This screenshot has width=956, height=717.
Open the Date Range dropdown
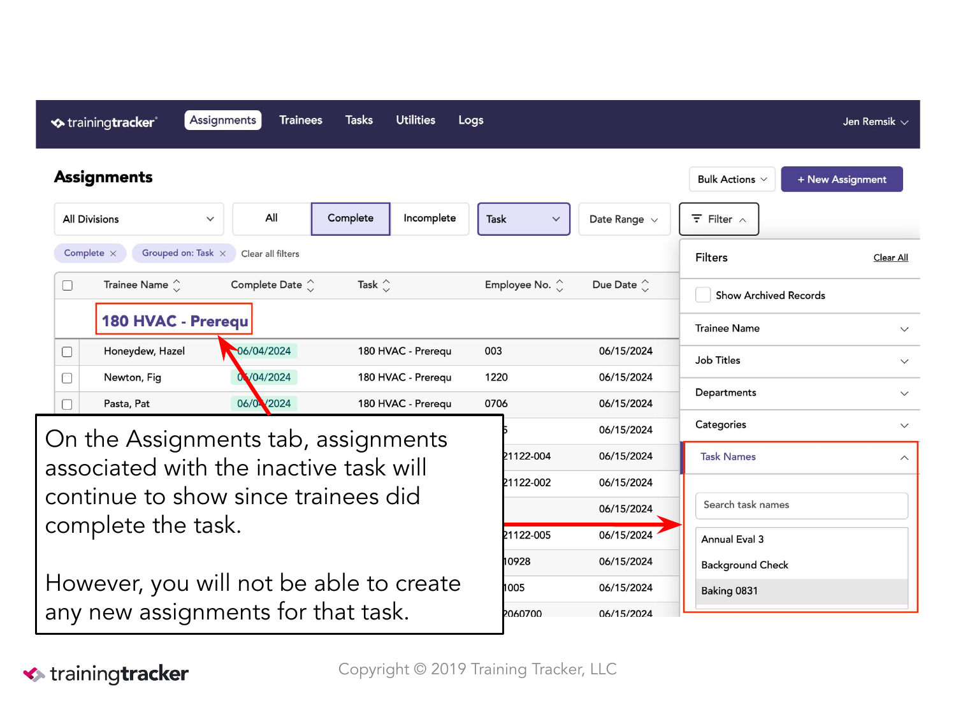pos(625,219)
